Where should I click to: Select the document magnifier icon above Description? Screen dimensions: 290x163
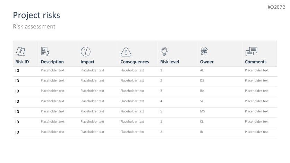pos(45,51)
